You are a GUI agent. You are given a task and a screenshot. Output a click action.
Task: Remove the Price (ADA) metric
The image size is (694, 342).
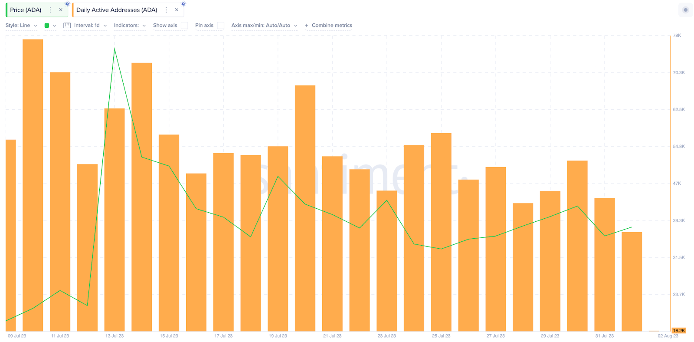coord(61,10)
